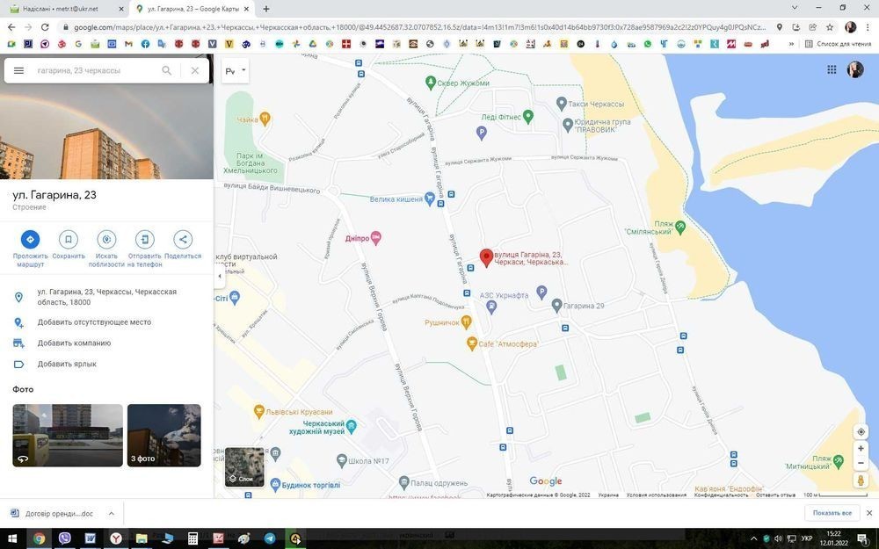
Task: Zoom in the map with plus
Action: (861, 449)
